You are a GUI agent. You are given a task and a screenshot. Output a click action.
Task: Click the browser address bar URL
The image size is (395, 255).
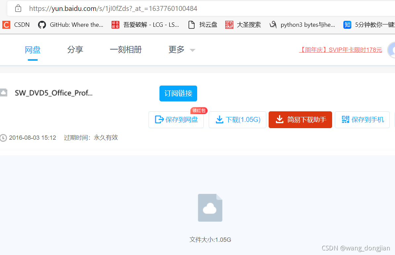[x=113, y=9]
